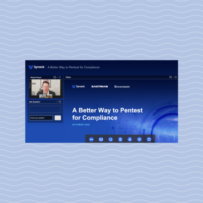Minimize the Media Player panel

tap(57, 77)
